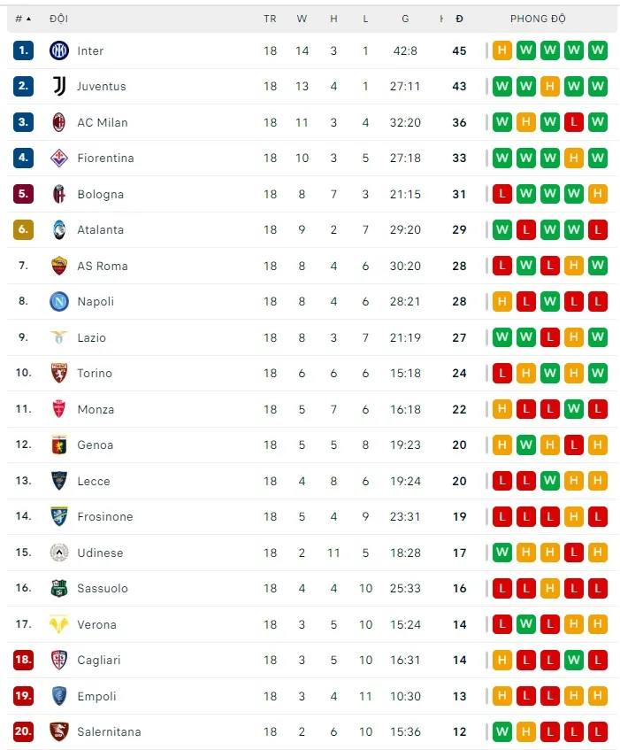Click the rank 20 position badge
The image size is (620, 750).
tap(23, 731)
